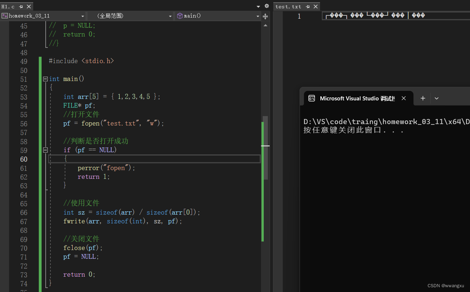Click the D:\VS\code path in console
The image size is (470, 292).
pyautogui.click(x=386, y=122)
